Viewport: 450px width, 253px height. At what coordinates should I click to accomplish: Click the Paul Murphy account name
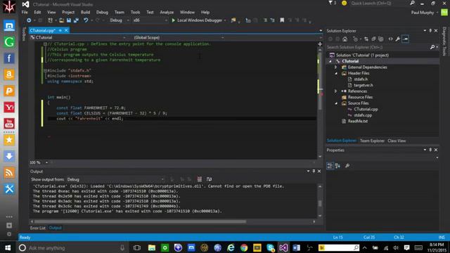[x=422, y=13]
